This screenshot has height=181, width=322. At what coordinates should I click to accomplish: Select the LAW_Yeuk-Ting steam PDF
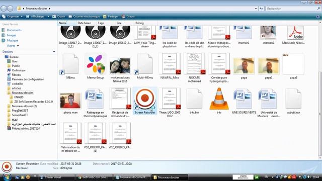(x=145, y=33)
